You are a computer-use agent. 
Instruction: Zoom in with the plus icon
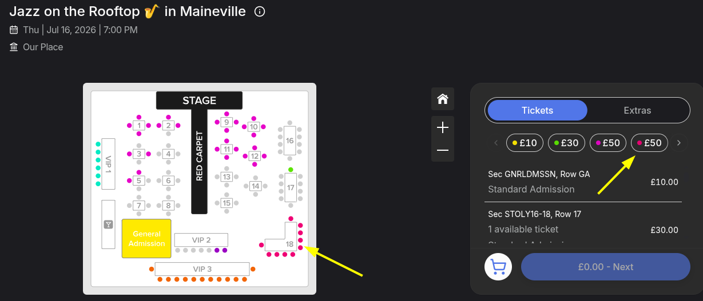click(x=442, y=127)
